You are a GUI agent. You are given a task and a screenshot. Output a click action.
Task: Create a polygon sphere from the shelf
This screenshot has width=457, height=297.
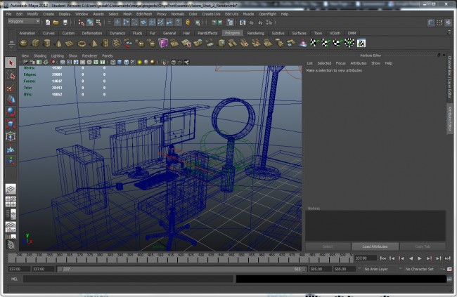24,44
